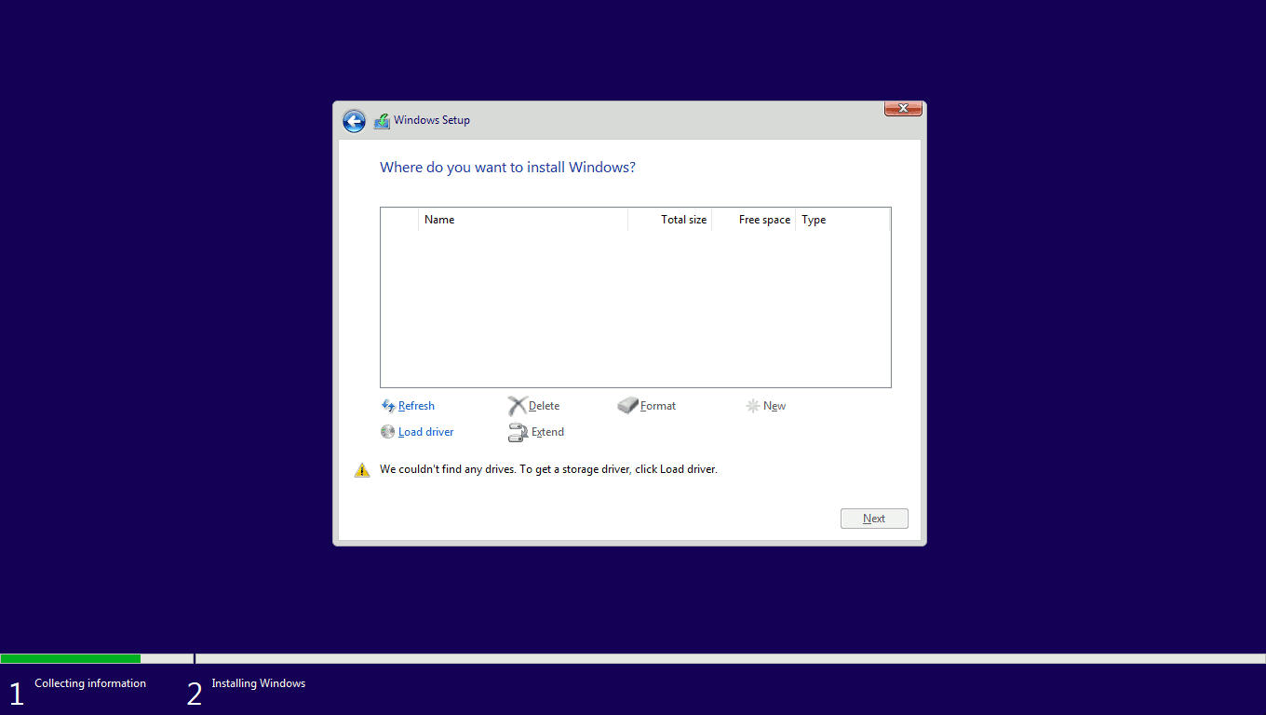Screen dimensions: 1266x715
Task: Click inside the empty drive list
Action: pyautogui.click(x=635, y=307)
